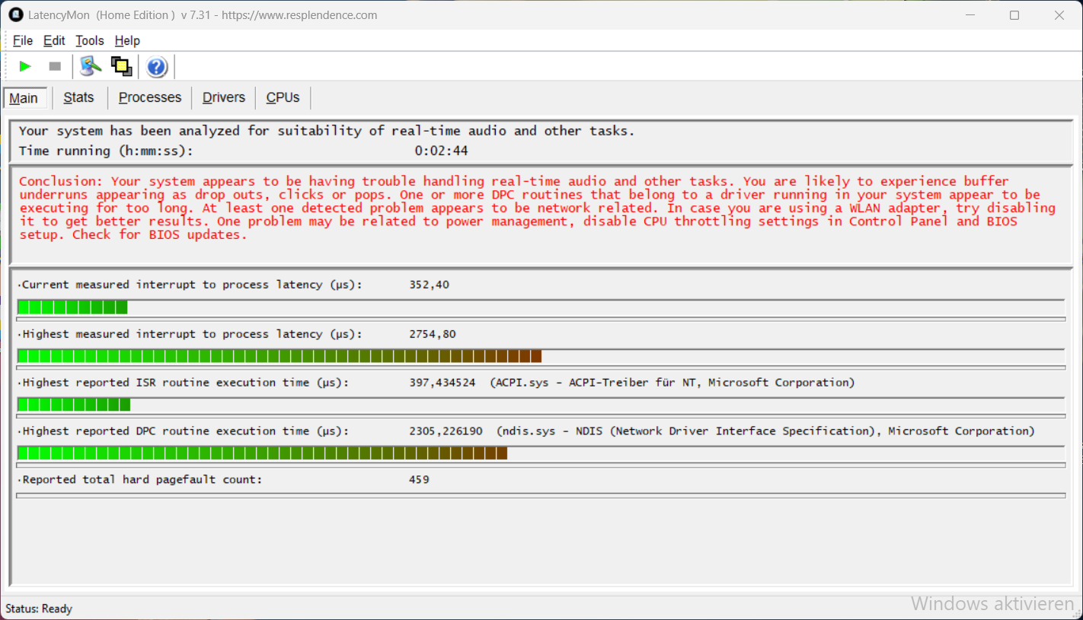Screen dimensions: 1083x620
Task: Open the Edit menu
Action: [54, 41]
